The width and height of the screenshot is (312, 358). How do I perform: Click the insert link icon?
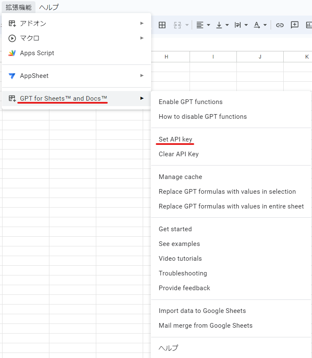pos(280,25)
